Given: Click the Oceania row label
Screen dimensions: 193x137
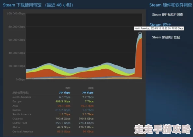Looking at the screenshot, I should pos(18,119).
